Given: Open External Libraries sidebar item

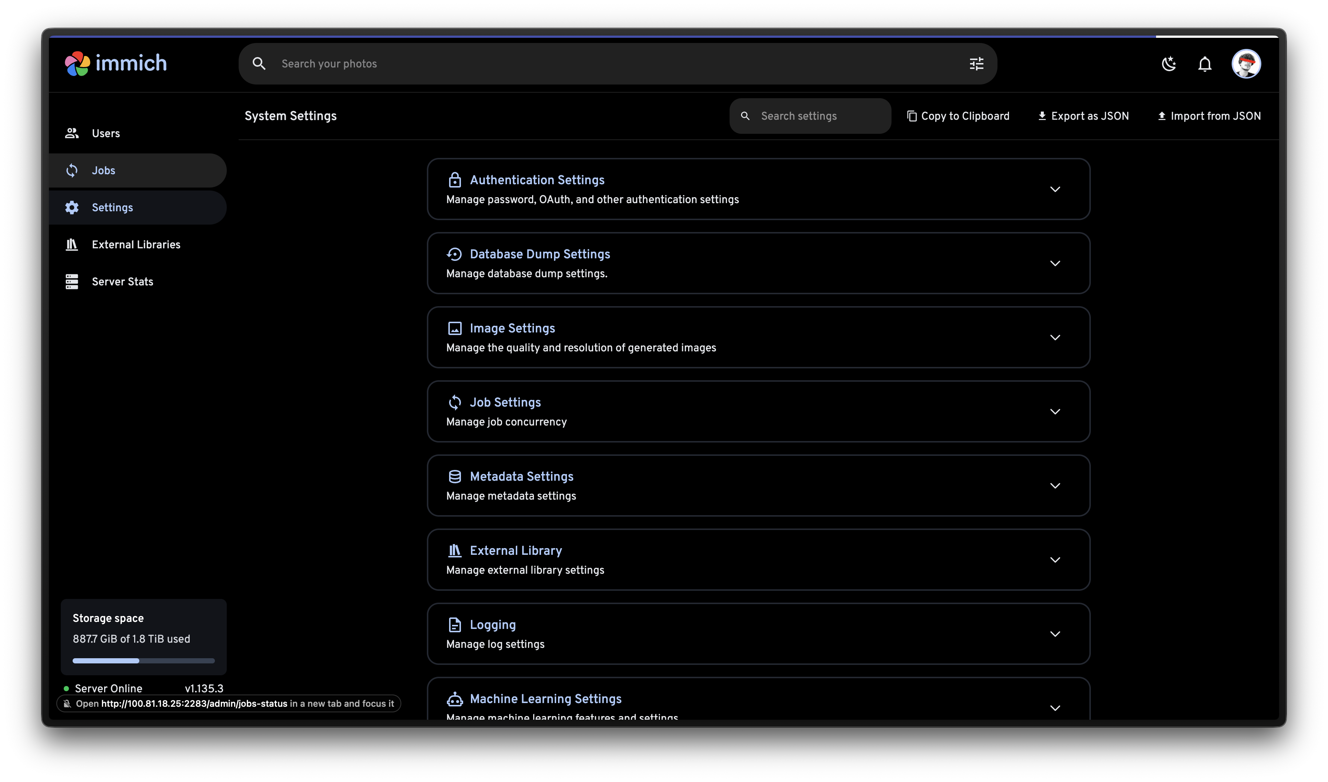Looking at the screenshot, I should coord(136,245).
